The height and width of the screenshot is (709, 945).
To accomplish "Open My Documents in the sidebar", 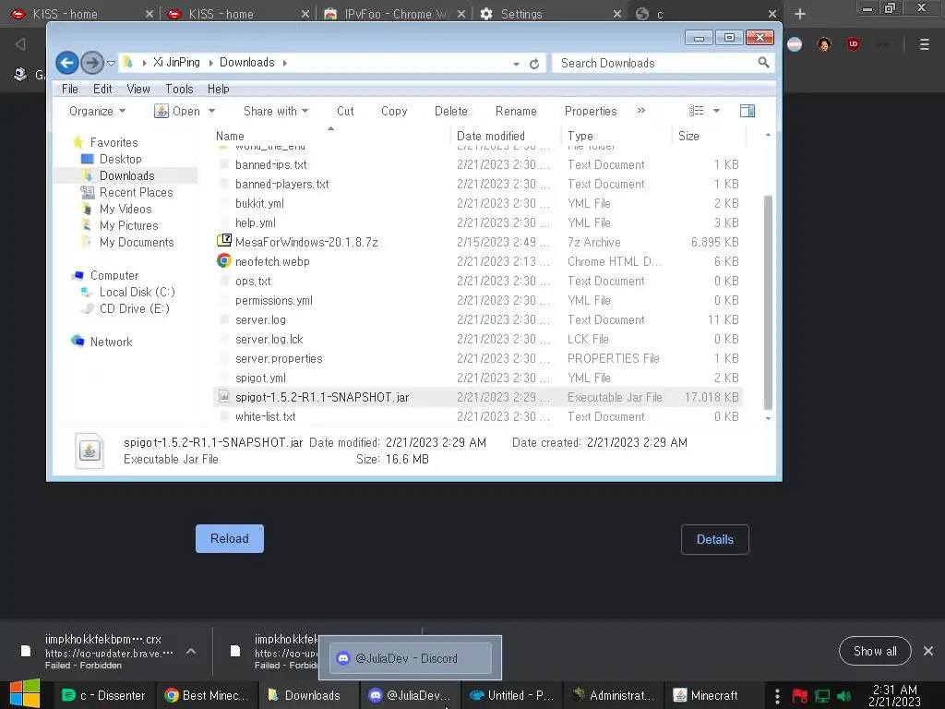I will (x=137, y=243).
